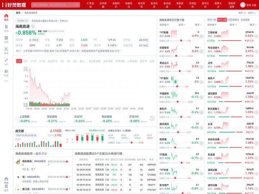This screenshot has height=194, width=259.
Task: Switch to 申万二级 tab
Action: point(222,20)
